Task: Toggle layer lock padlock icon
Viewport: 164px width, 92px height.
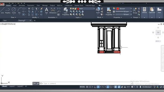Action: pyautogui.click(x=75, y=9)
